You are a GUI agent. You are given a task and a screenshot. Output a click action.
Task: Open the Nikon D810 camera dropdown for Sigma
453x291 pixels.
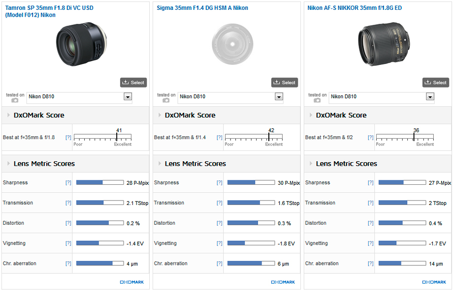click(279, 97)
